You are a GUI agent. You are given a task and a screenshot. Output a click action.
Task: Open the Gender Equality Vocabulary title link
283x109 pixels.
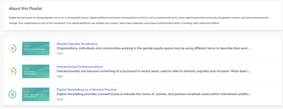click(77, 44)
